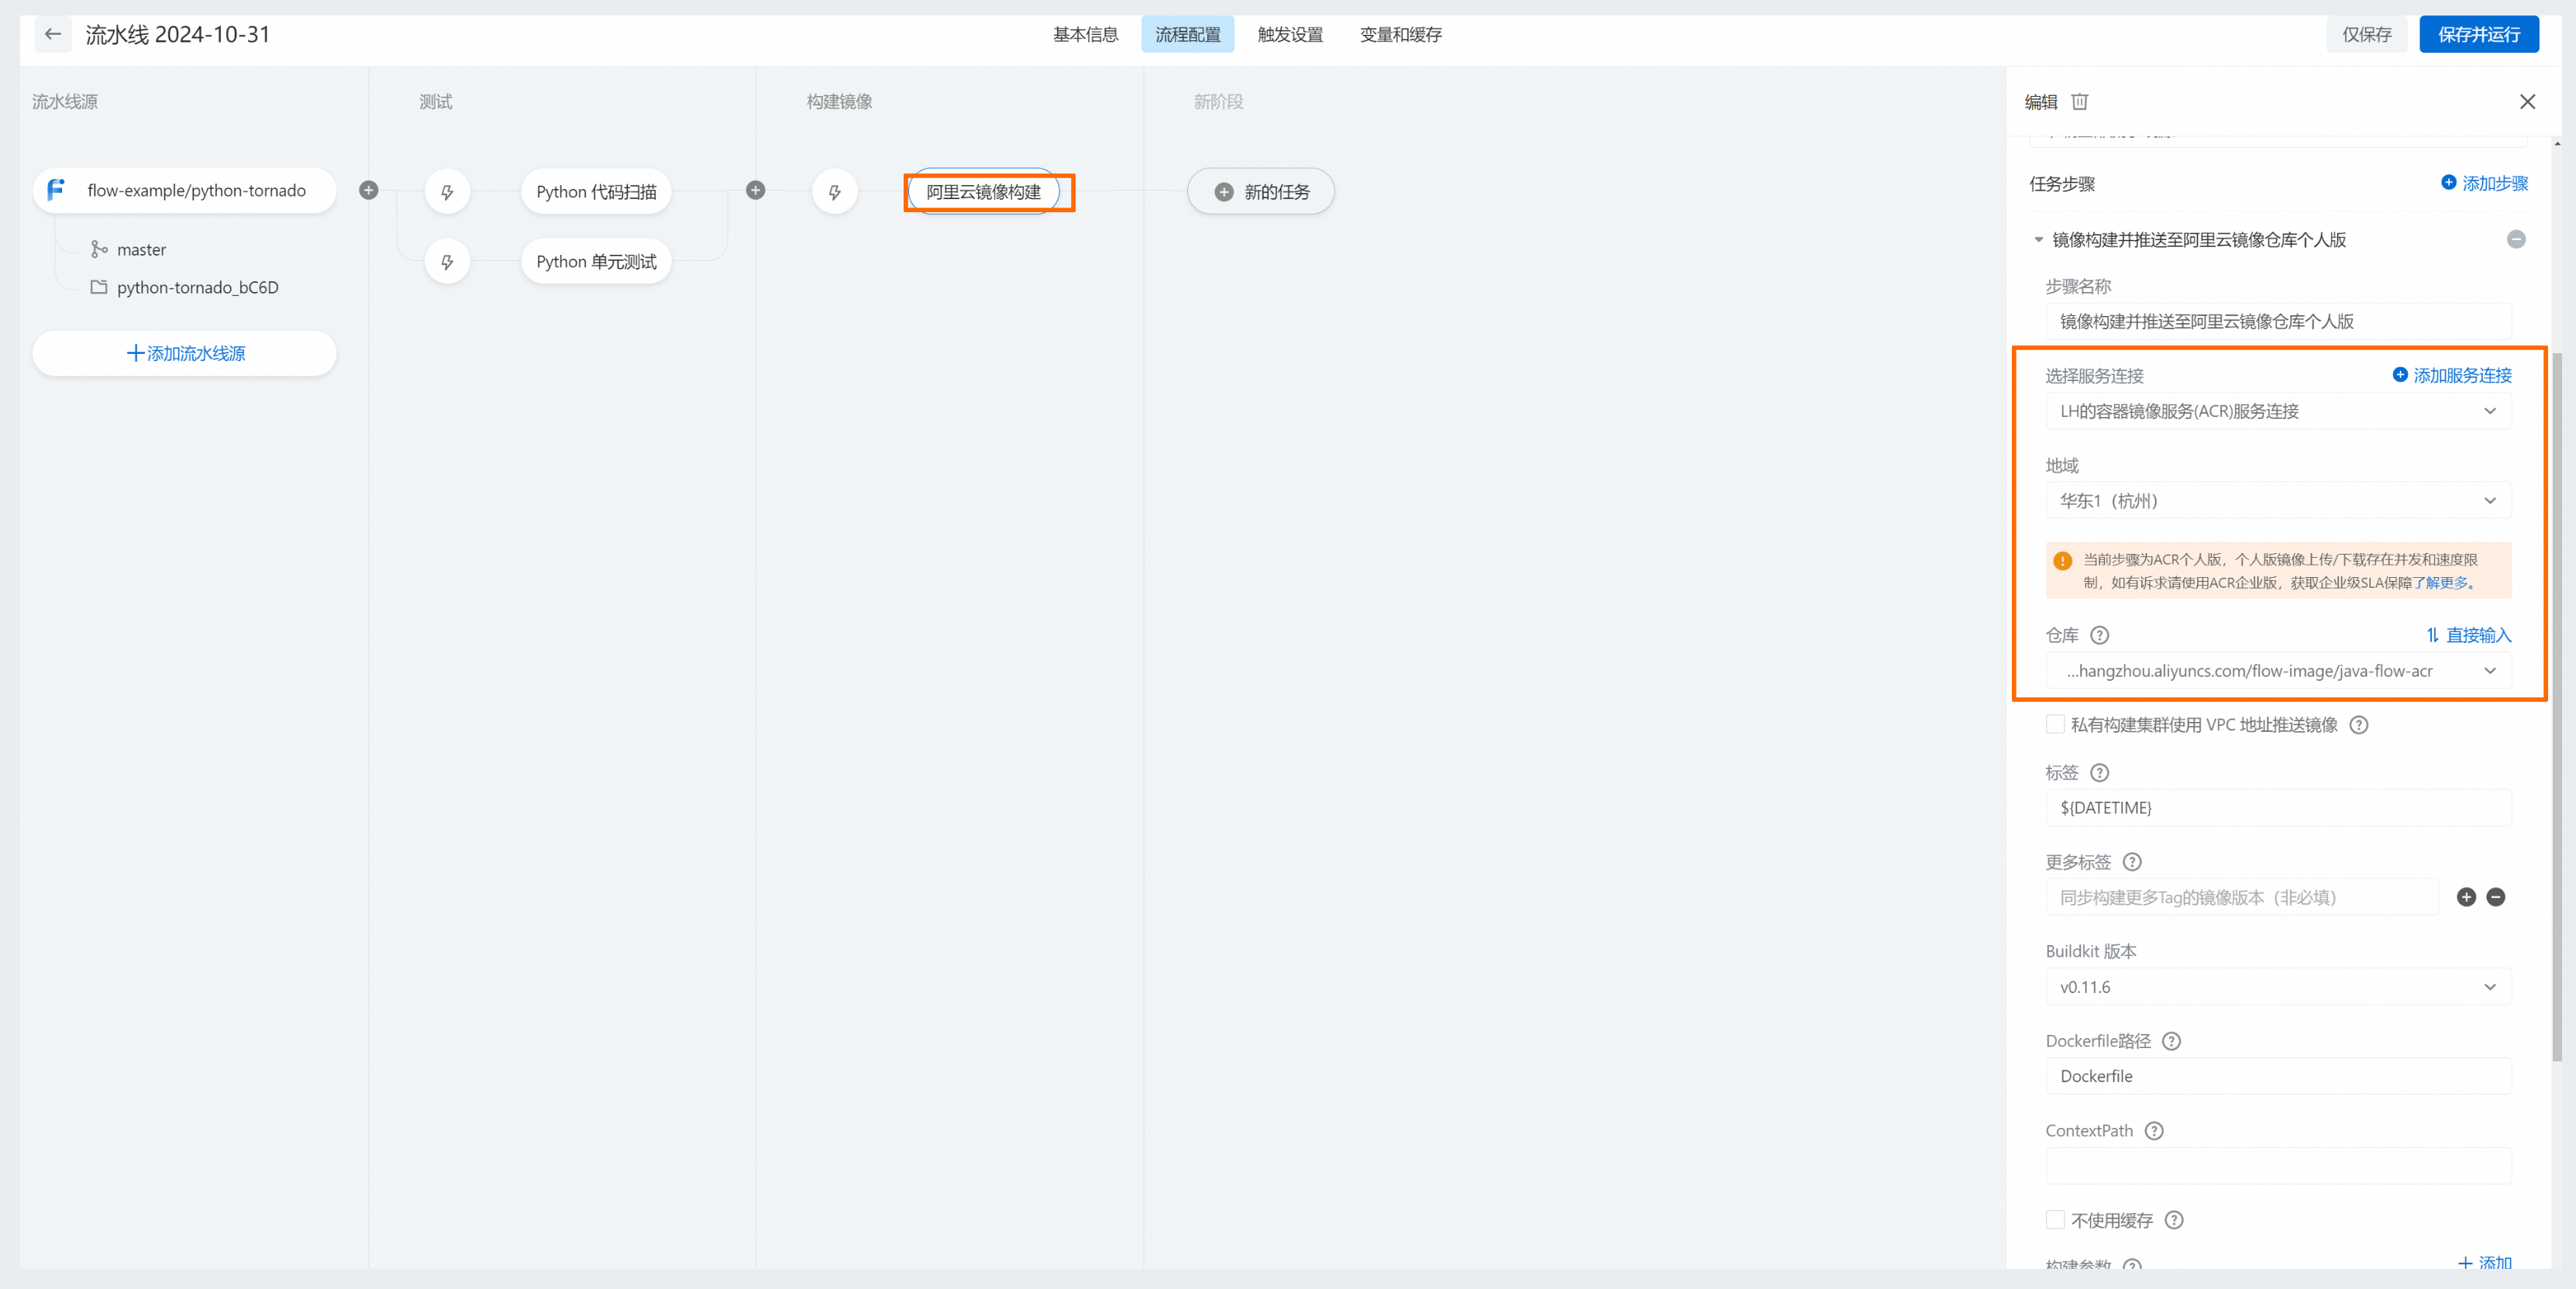Click 添加 link beside 构建参数
The width and height of the screenshot is (2576, 1289).
coord(2485,1262)
